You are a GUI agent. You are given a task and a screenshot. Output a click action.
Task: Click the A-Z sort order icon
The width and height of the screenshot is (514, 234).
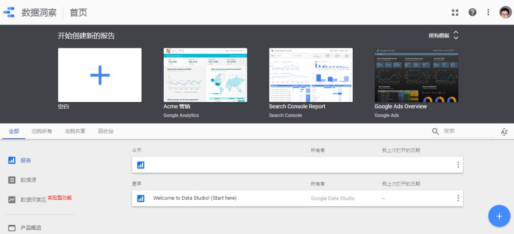[x=504, y=131]
